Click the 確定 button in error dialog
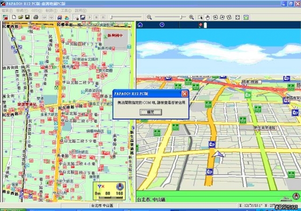The height and width of the screenshot is (211, 301). 150,112
